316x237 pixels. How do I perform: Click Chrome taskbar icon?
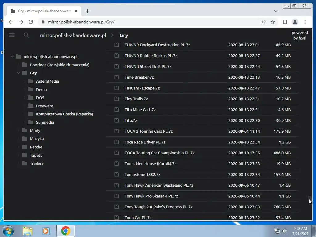click(66, 231)
